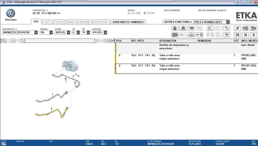258x146 pixels.
Task: Click the BON DE COMMANDE COLLECTIF label
Action: [212, 10]
